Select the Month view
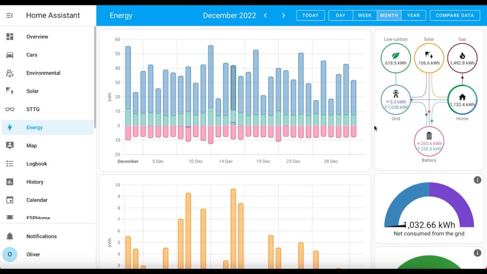 (x=389, y=15)
